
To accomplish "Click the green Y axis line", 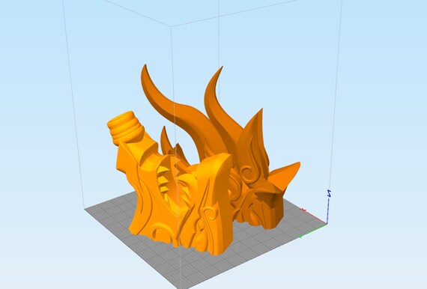I will click(x=313, y=231).
